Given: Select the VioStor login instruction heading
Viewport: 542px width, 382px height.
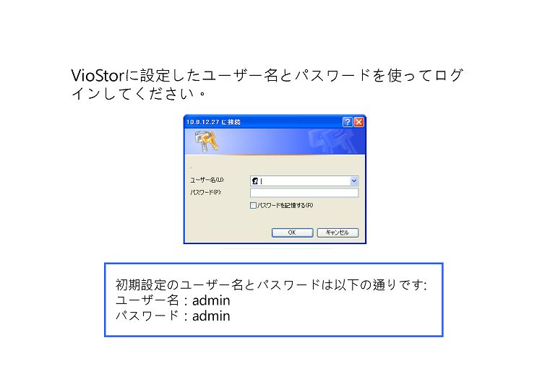Looking at the screenshot, I should click(x=267, y=84).
